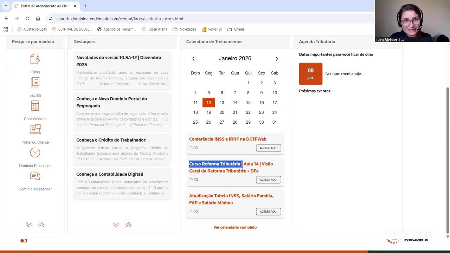Click ACESSE AQUI for Atualização Tabela INSS
This screenshot has width=450, height=253.
(269, 212)
